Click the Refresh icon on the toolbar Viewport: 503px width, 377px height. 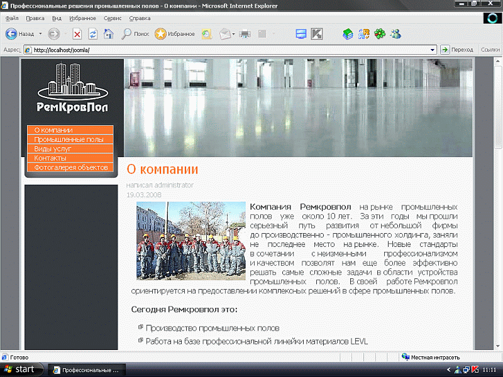pyautogui.click(x=92, y=35)
